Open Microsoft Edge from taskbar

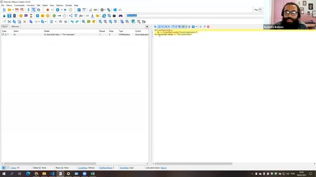28,174
